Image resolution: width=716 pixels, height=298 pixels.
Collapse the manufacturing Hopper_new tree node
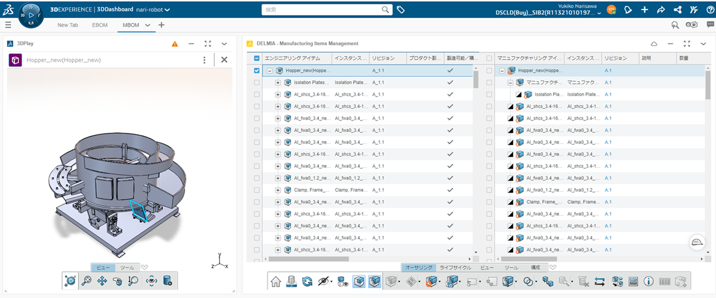(502, 70)
